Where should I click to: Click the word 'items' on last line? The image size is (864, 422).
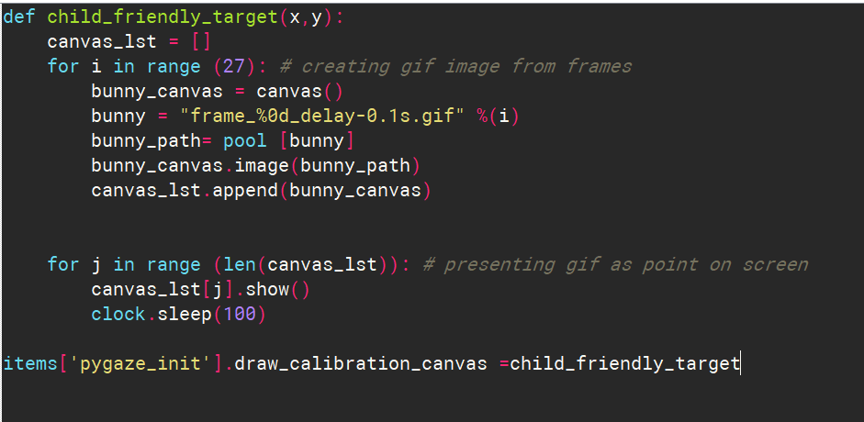(30, 363)
